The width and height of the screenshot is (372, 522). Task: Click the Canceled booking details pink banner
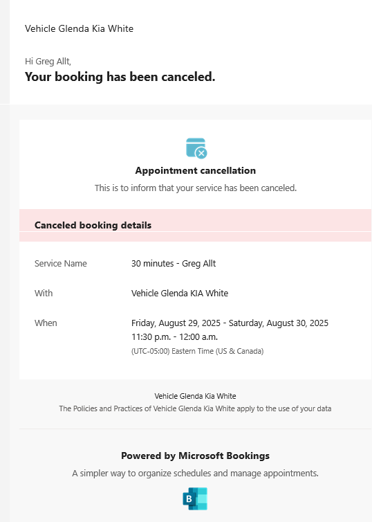pyautogui.click(x=195, y=225)
